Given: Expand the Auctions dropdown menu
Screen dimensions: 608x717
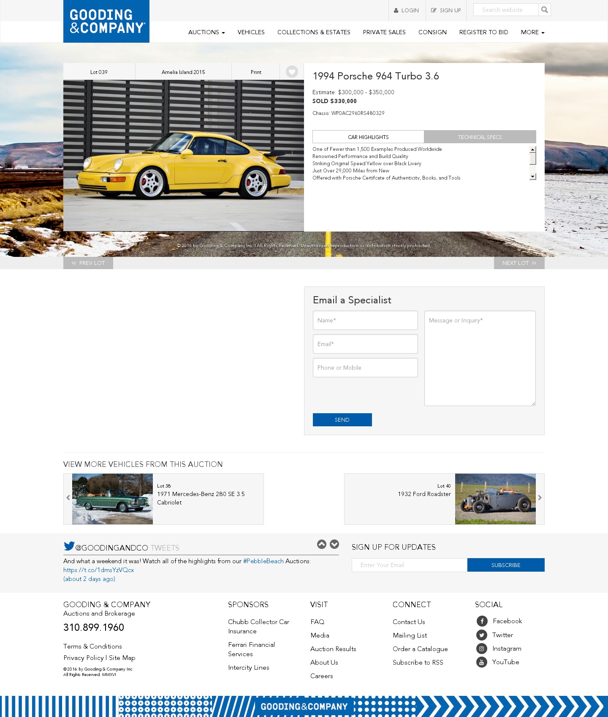Looking at the screenshot, I should (x=206, y=32).
